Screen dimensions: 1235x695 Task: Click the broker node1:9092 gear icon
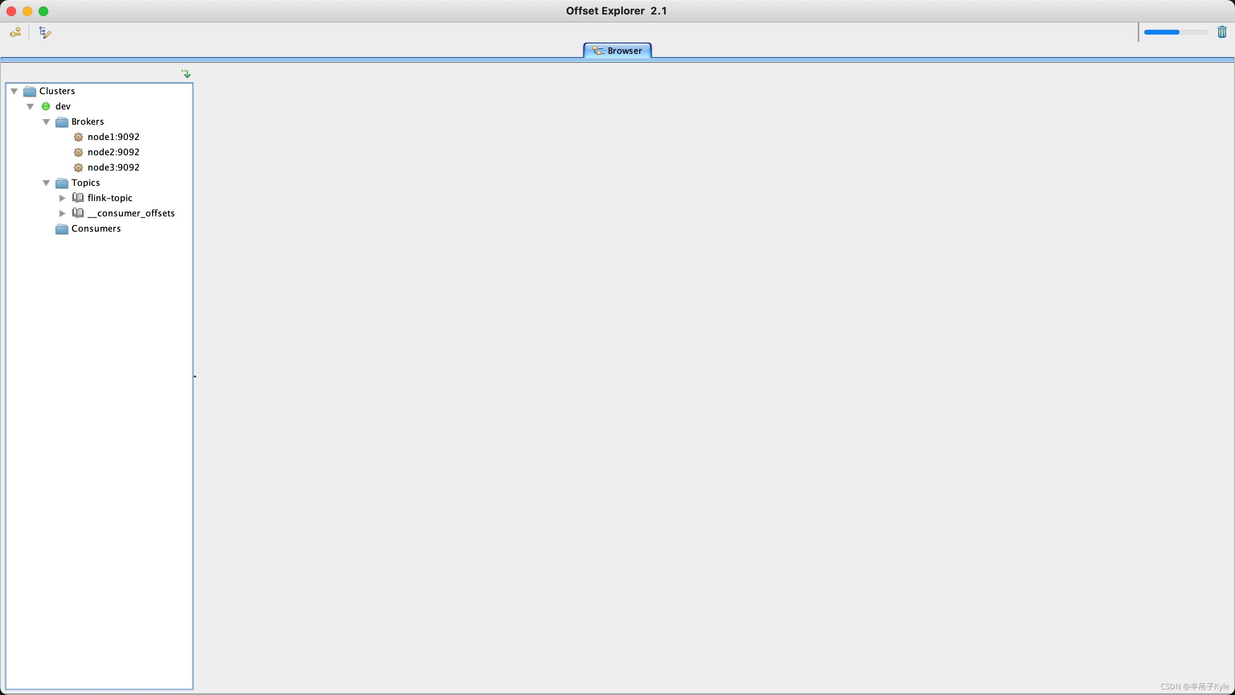78,137
